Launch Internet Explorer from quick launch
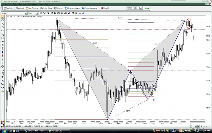This screenshot has width=212, height=133. pyautogui.click(x=11, y=131)
